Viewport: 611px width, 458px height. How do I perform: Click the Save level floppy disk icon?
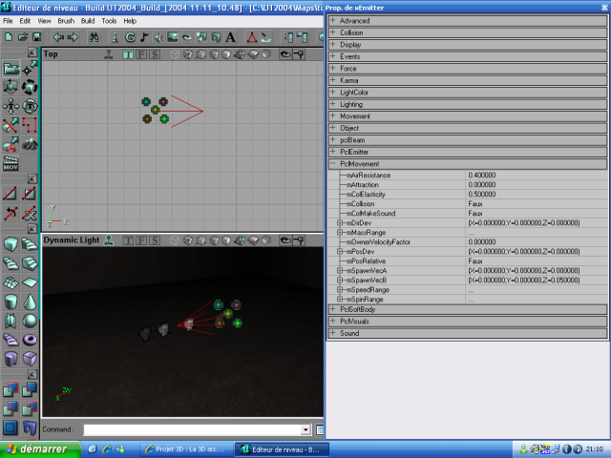pos(35,37)
